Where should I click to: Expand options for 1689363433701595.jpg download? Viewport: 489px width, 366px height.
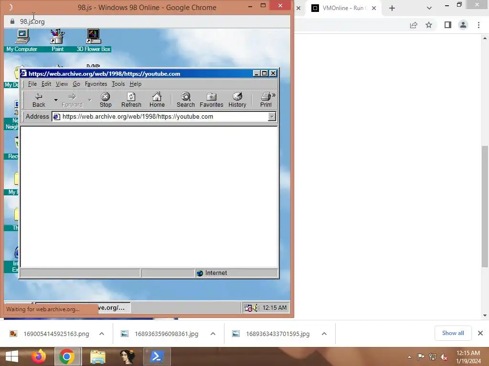click(x=324, y=334)
